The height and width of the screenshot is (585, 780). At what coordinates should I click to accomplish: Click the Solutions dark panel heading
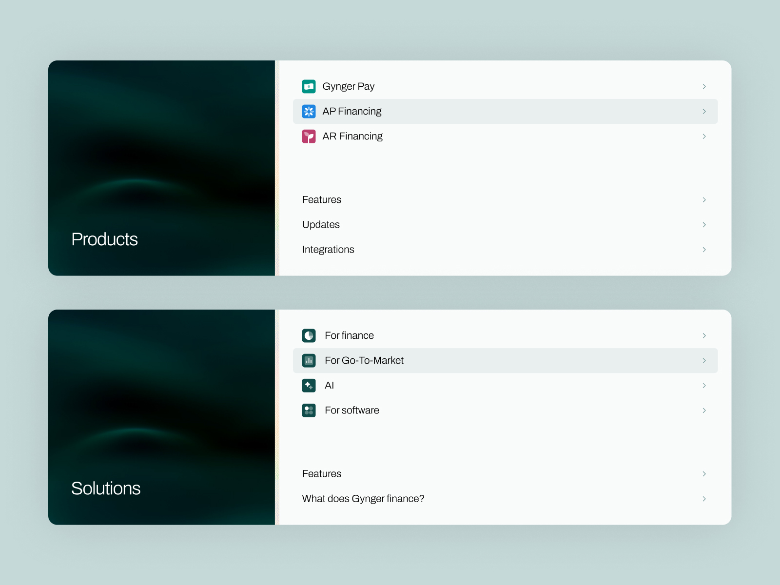point(106,488)
